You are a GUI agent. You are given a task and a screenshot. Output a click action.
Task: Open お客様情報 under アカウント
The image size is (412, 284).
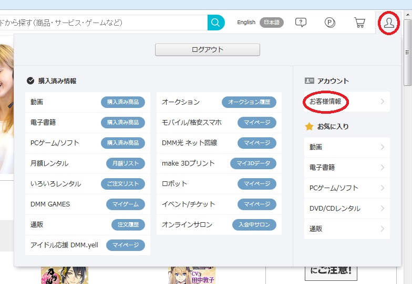point(347,102)
